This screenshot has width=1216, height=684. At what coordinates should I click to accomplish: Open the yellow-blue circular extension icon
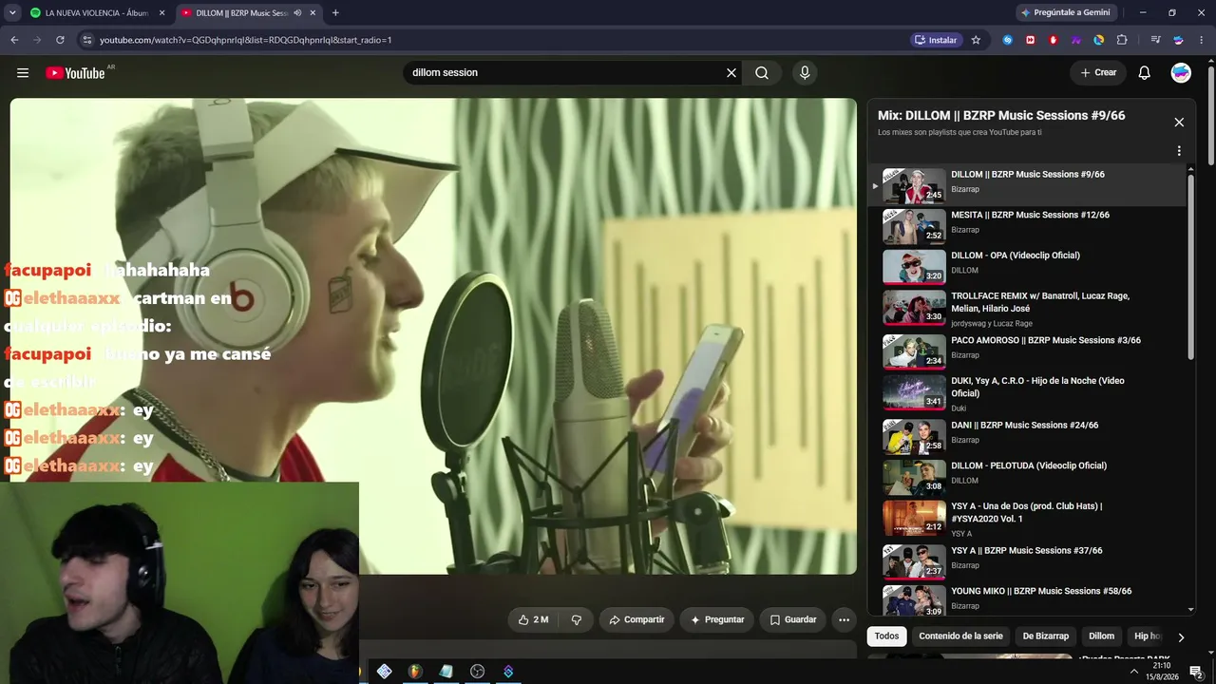click(1099, 40)
